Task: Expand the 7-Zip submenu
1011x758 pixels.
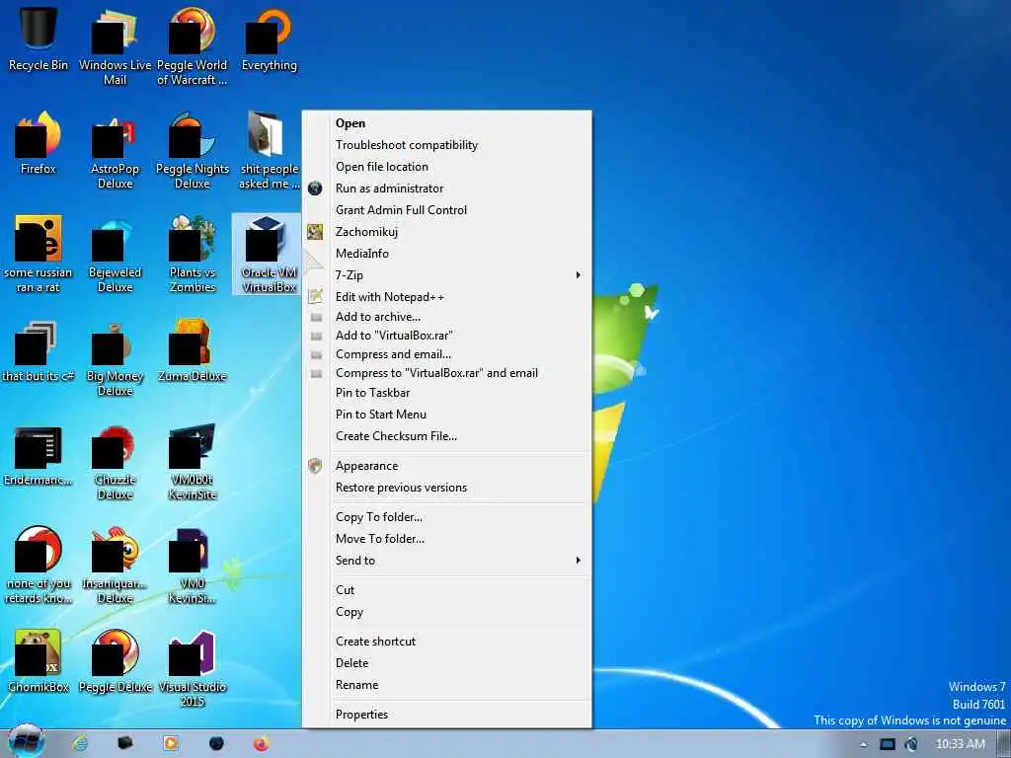Action: coord(447,275)
